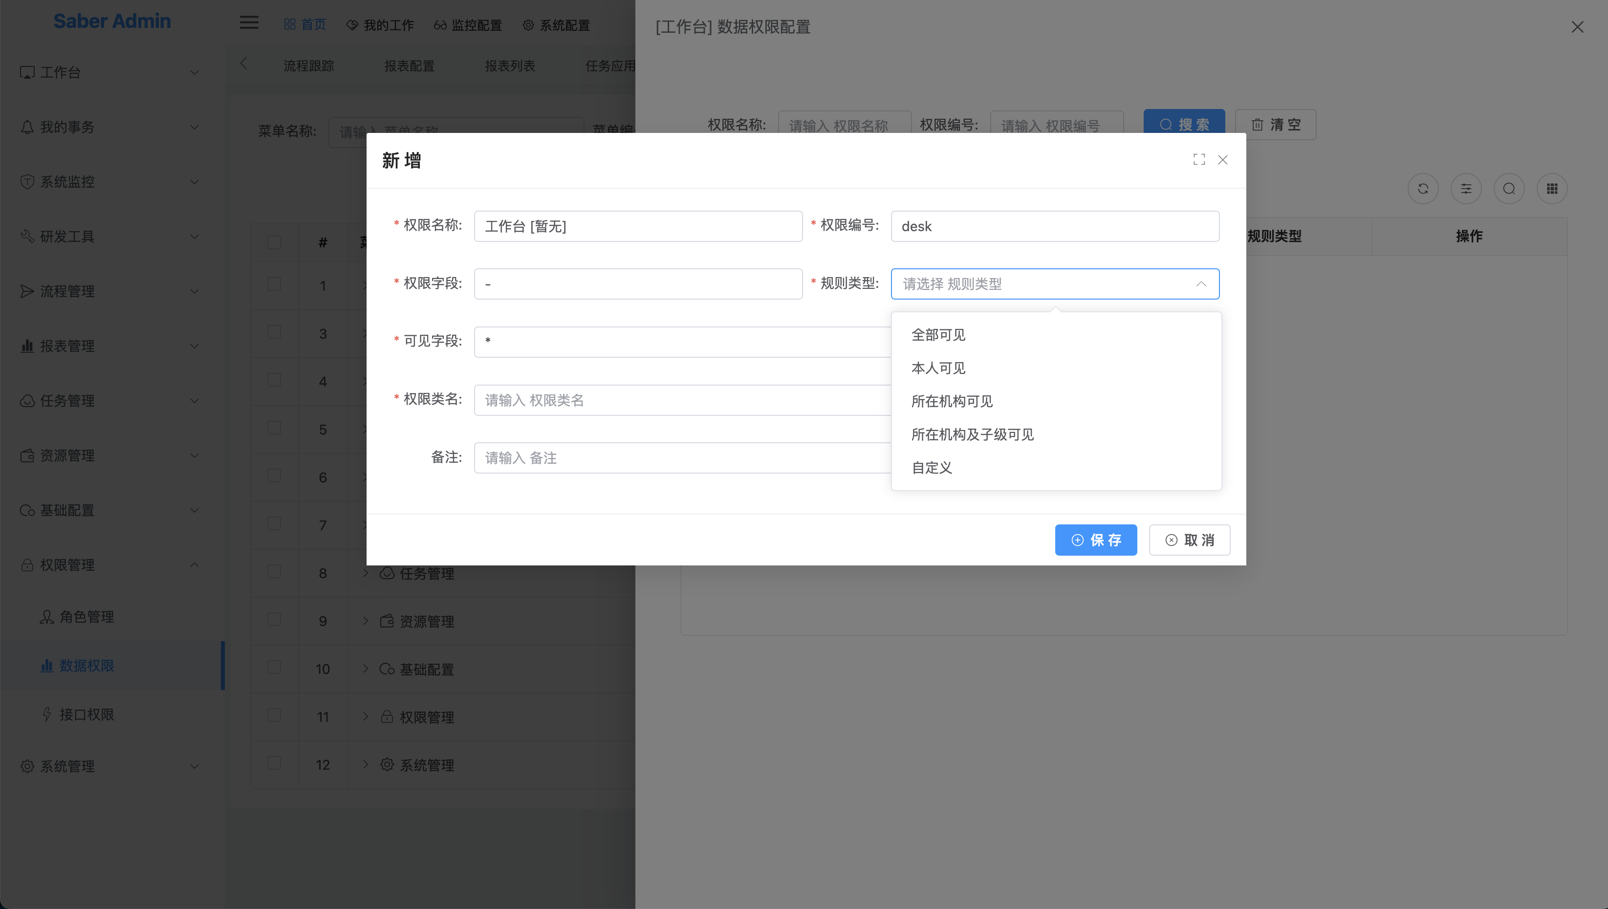
Task: Click the 系统管理 gear icon in sidebar
Action: (27, 766)
